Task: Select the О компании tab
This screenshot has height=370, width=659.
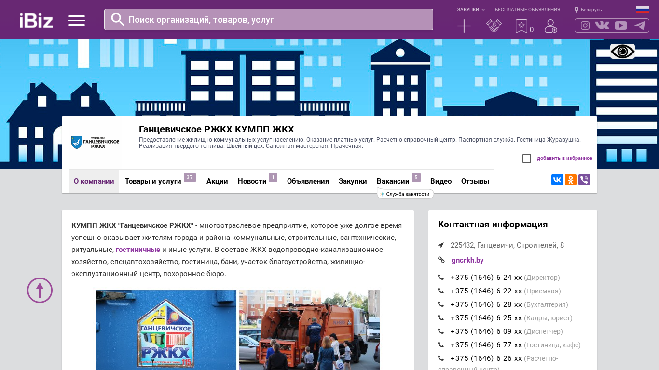Action: click(x=94, y=181)
